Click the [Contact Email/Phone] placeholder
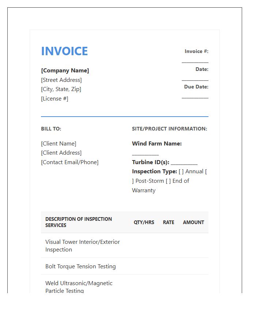Image resolution: width=256 pixels, height=329 pixels. 69,162
